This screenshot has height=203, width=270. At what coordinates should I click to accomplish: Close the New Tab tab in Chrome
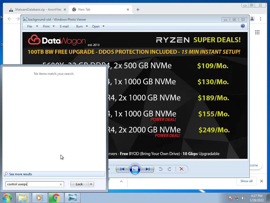coord(128,10)
